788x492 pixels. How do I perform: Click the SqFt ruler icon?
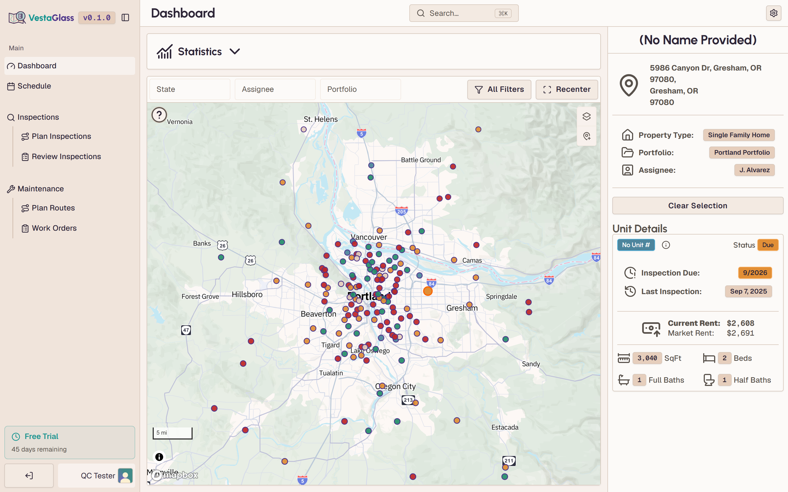pos(624,358)
